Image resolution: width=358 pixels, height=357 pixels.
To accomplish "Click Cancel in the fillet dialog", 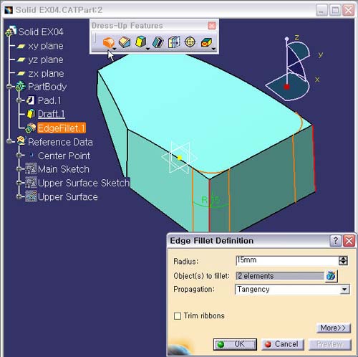I will point(283,344).
